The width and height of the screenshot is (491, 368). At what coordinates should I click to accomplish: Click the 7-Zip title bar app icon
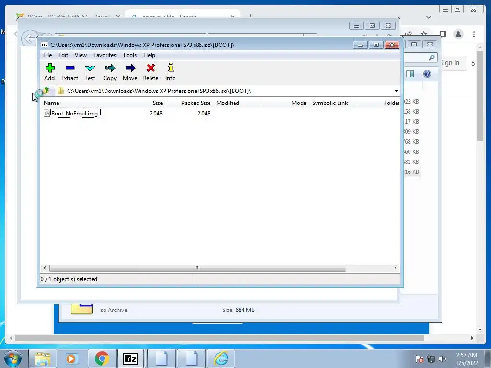(x=45, y=45)
